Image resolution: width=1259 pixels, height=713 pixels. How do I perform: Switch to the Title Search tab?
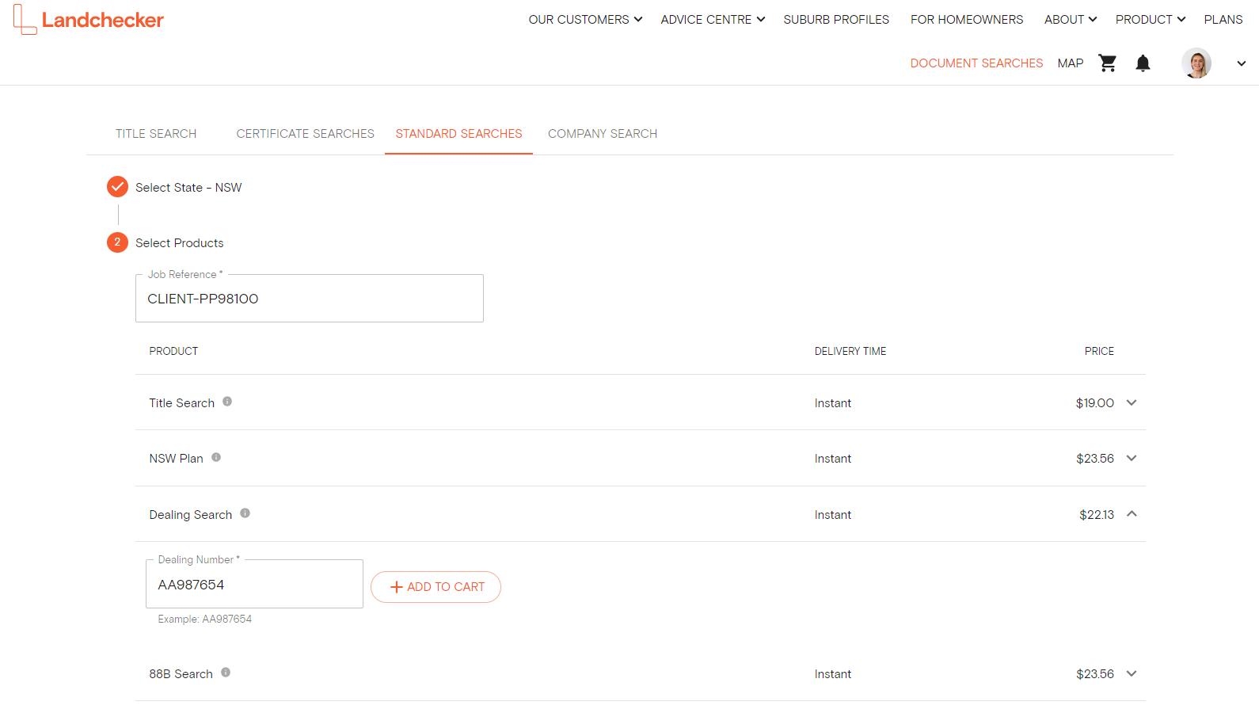pyautogui.click(x=156, y=133)
